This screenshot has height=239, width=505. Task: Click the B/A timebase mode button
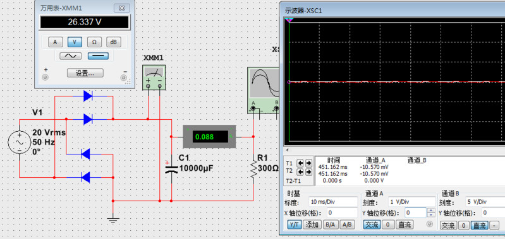pyautogui.click(x=330, y=225)
